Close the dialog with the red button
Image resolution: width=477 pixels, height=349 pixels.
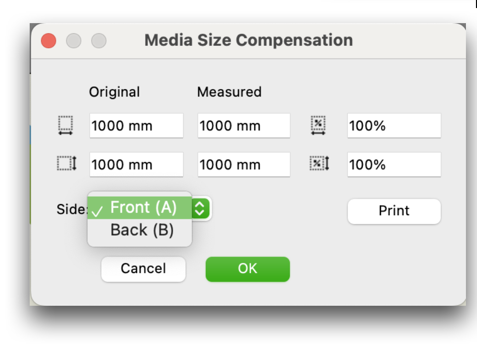49,41
